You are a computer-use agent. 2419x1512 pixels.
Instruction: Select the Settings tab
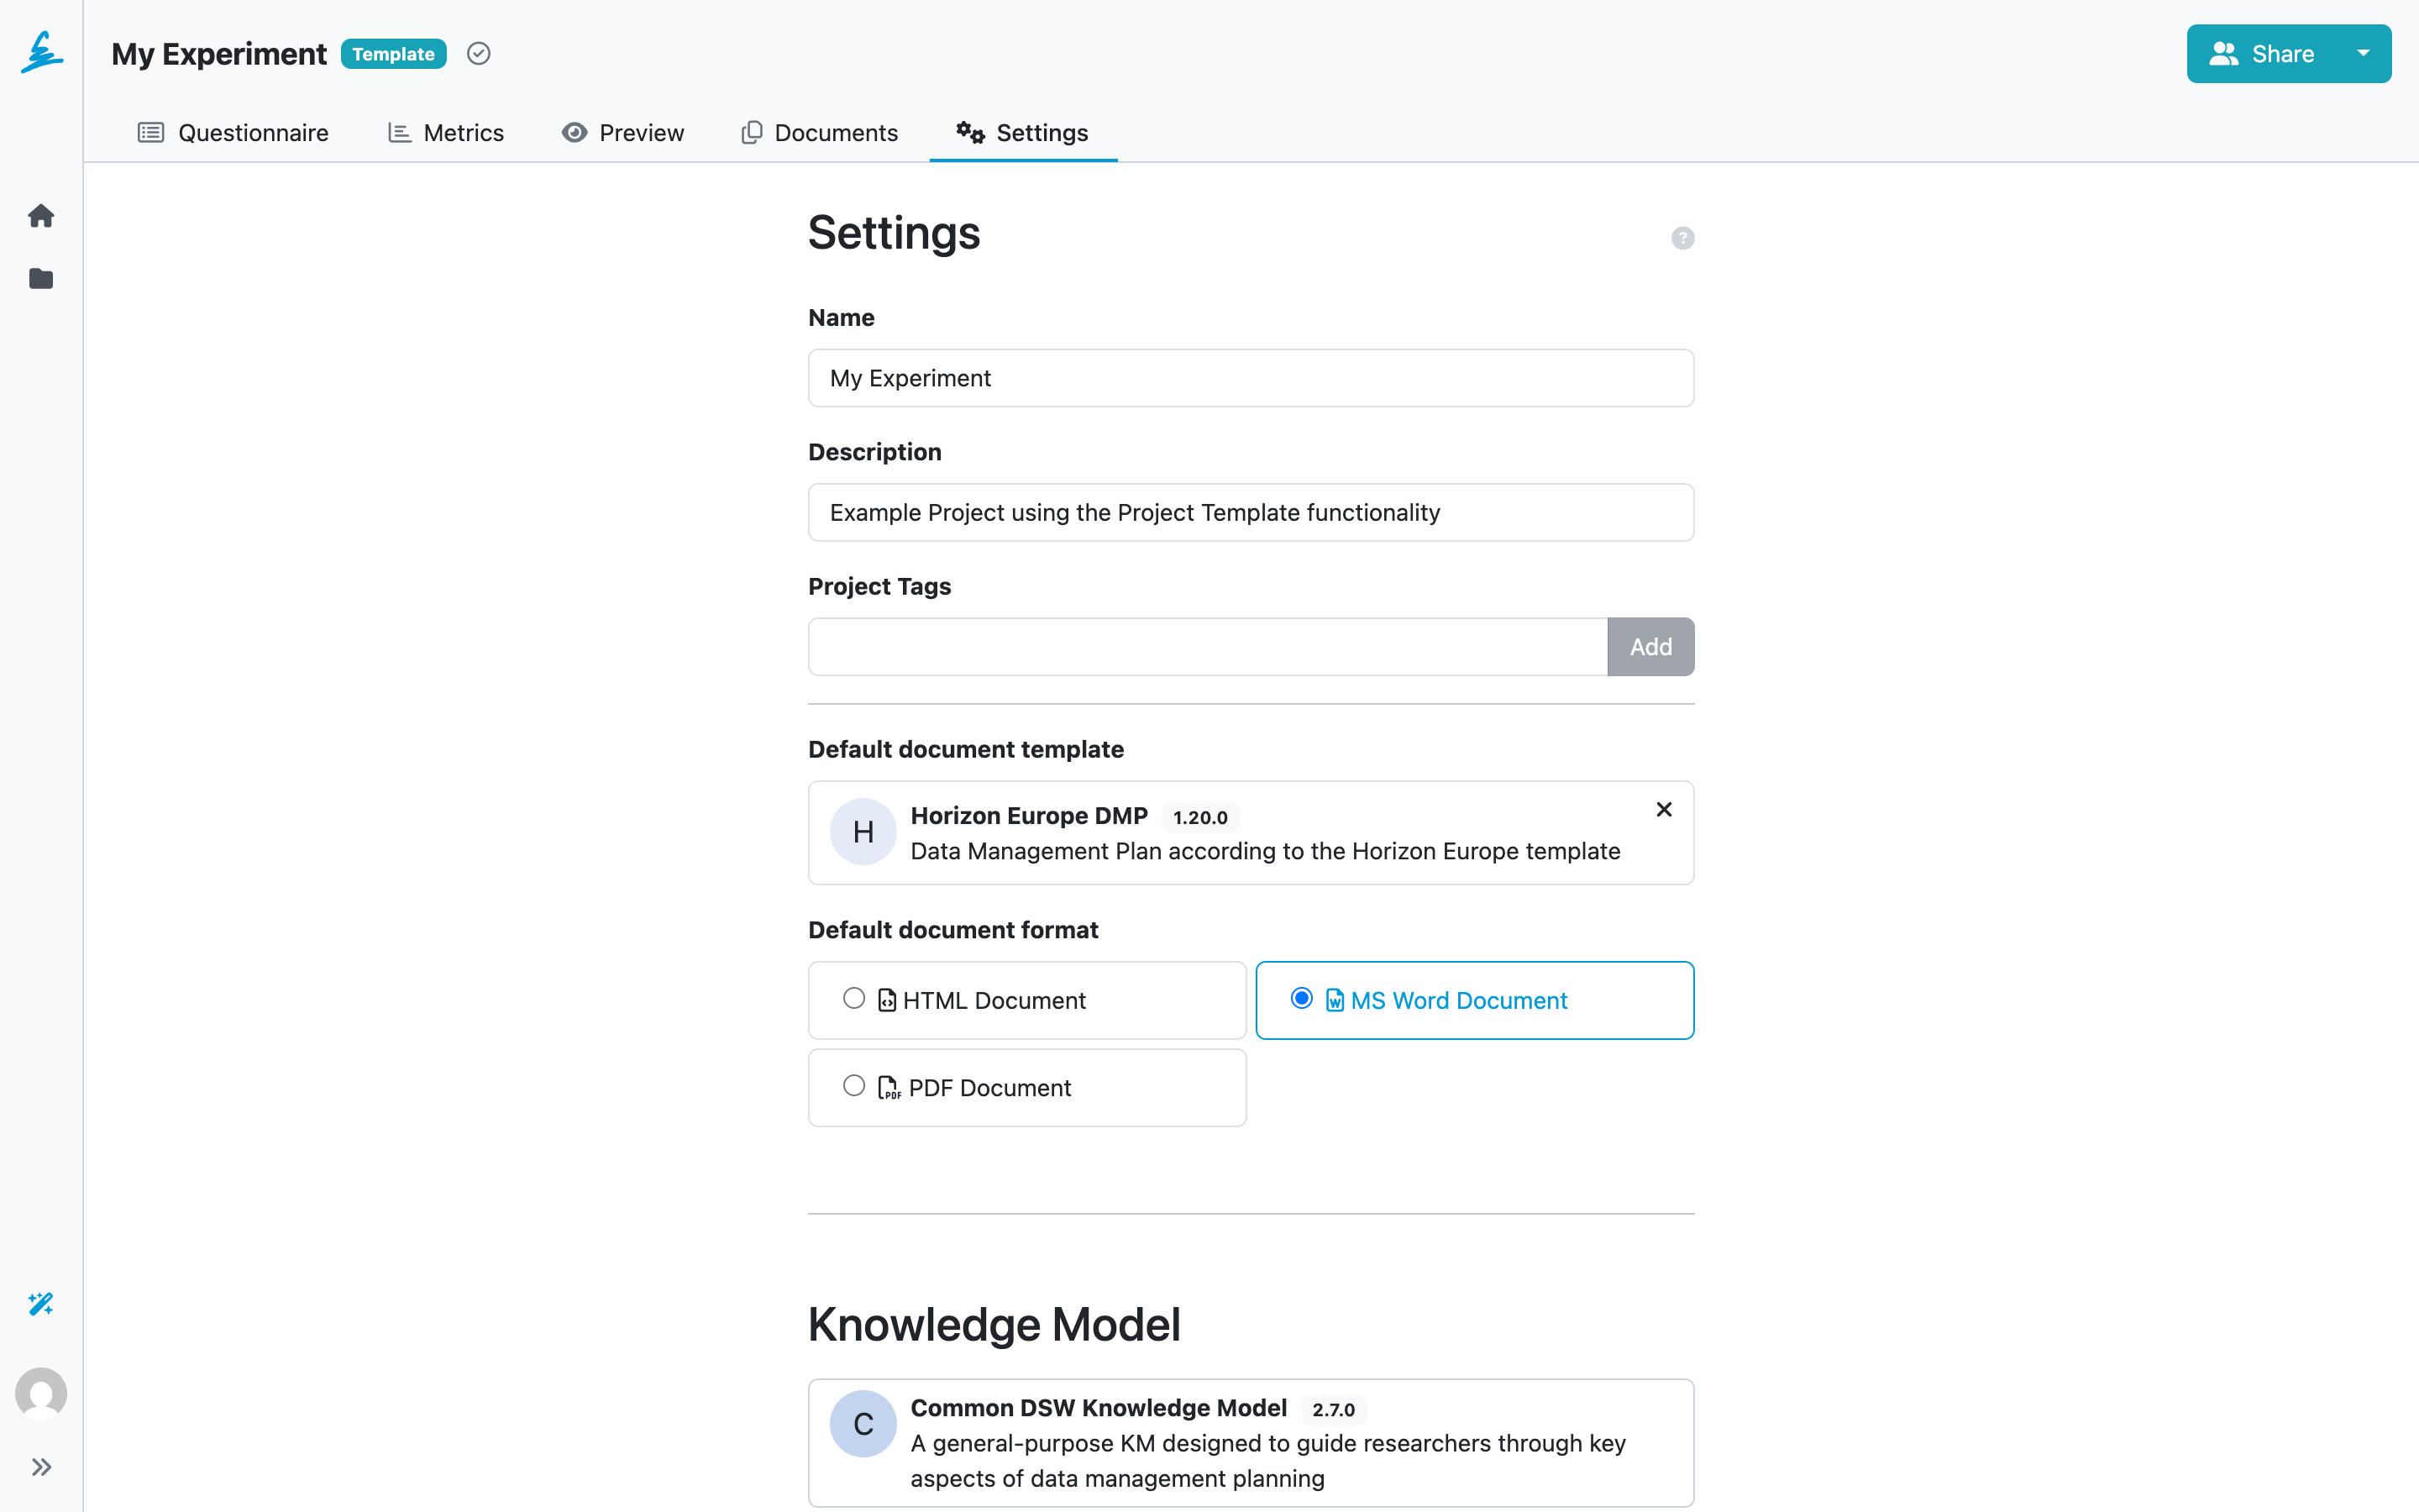point(1022,133)
